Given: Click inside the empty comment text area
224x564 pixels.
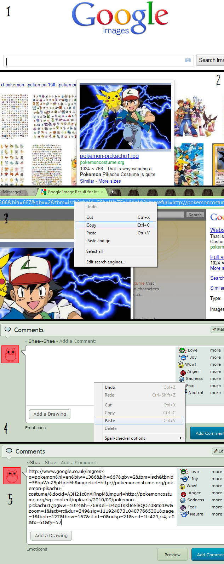Looking at the screenshot, I should pos(100,375).
